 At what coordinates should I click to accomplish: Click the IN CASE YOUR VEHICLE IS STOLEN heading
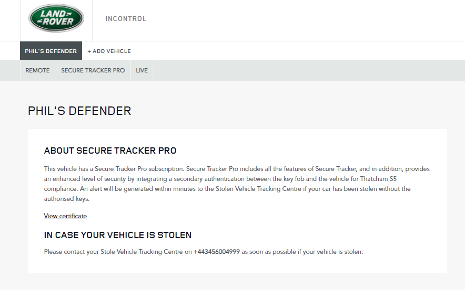pyautogui.click(x=118, y=235)
